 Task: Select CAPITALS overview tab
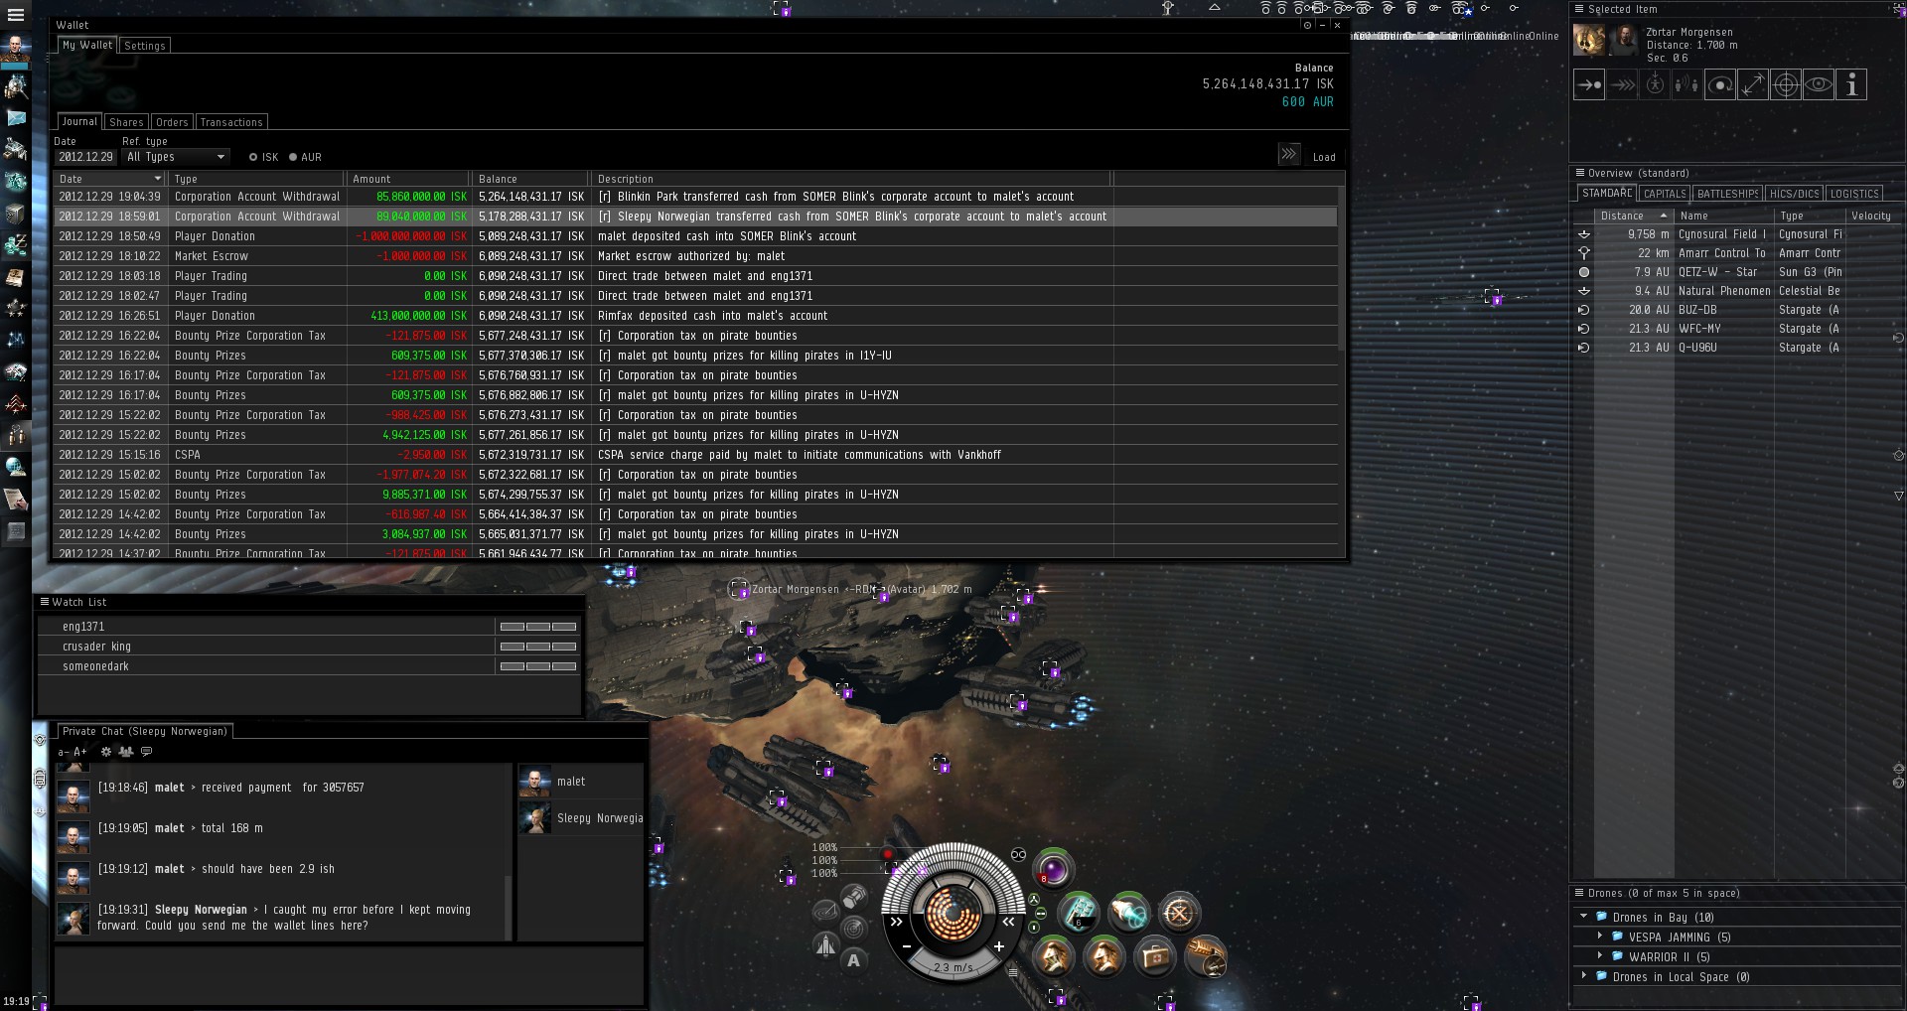pos(1665,194)
